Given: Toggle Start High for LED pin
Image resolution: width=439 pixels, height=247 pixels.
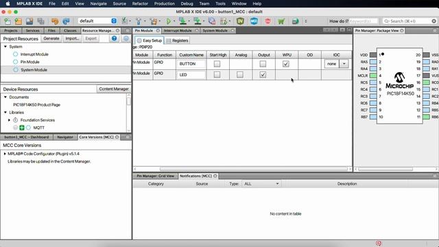Looking at the screenshot, I should pos(217,75).
